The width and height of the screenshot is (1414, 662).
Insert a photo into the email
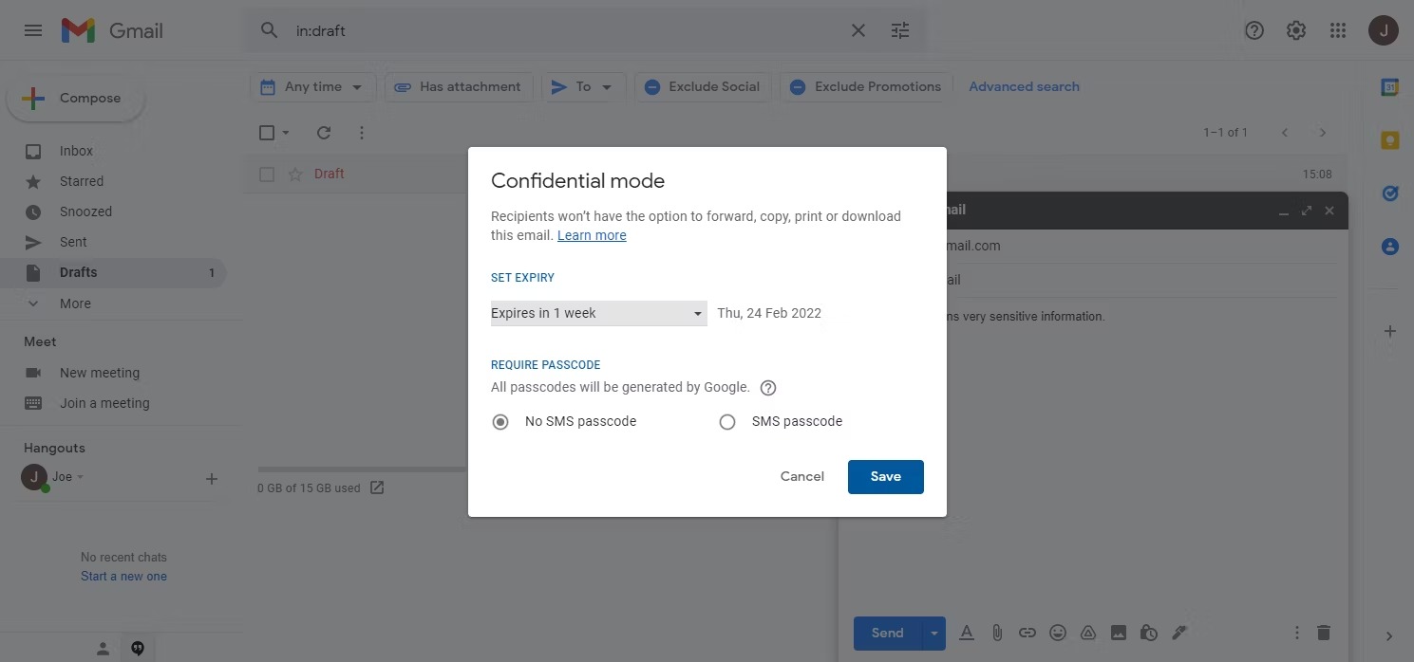click(1118, 632)
